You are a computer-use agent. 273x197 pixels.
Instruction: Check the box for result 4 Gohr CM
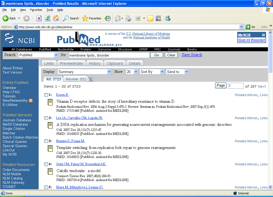pyautogui.click(x=46, y=164)
